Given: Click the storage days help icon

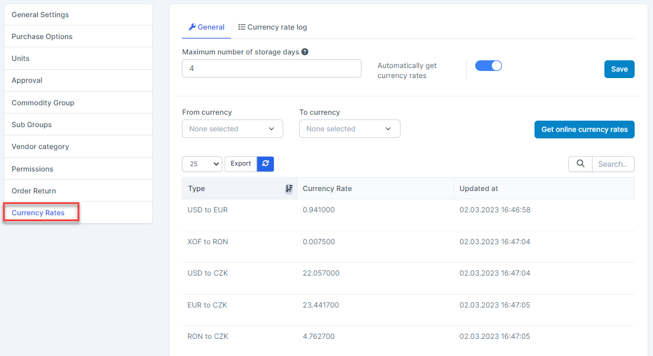Looking at the screenshot, I should click(305, 52).
